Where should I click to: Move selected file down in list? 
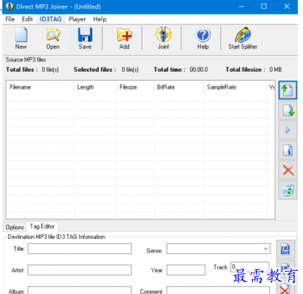coord(287,110)
